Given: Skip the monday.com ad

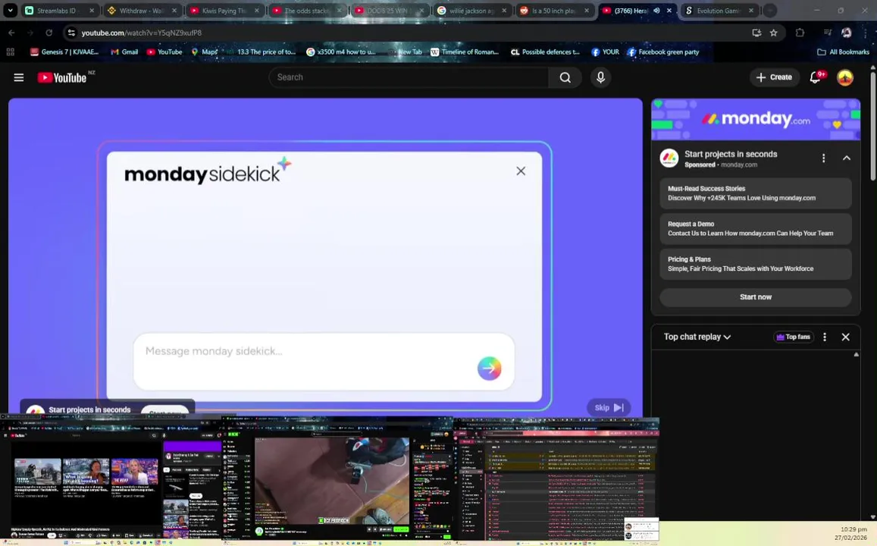Looking at the screenshot, I should [609, 408].
